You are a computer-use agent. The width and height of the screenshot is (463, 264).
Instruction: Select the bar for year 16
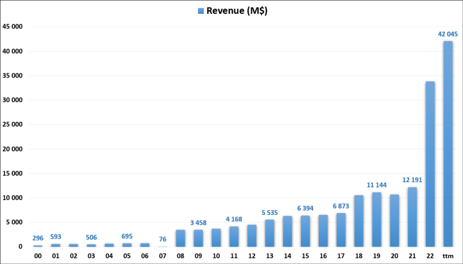point(323,230)
